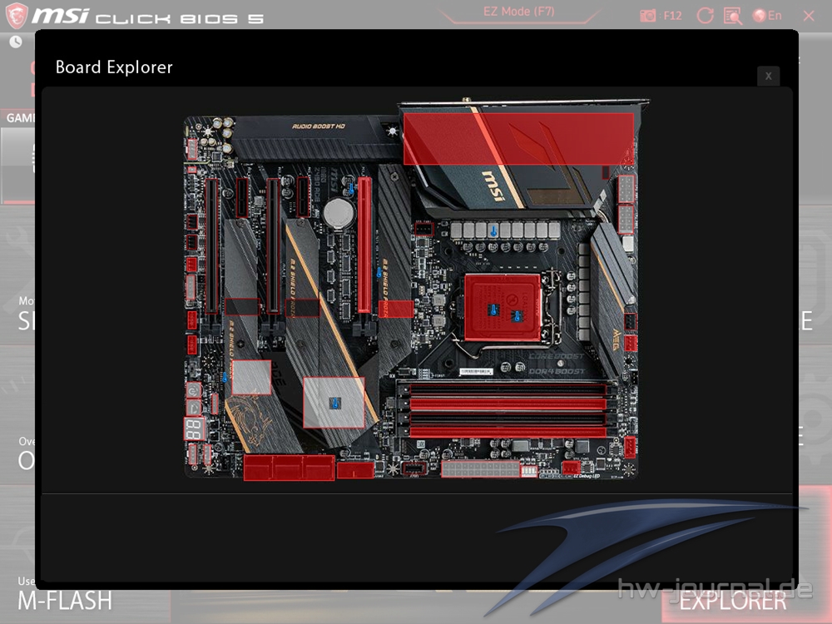This screenshot has width=832, height=624.
Task: Select the bright red M.2 slot highlight
Action: 395,309
